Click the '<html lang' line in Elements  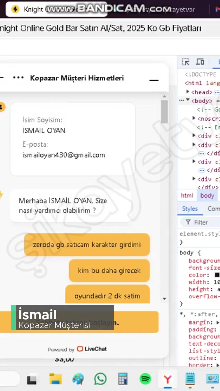click(202, 83)
